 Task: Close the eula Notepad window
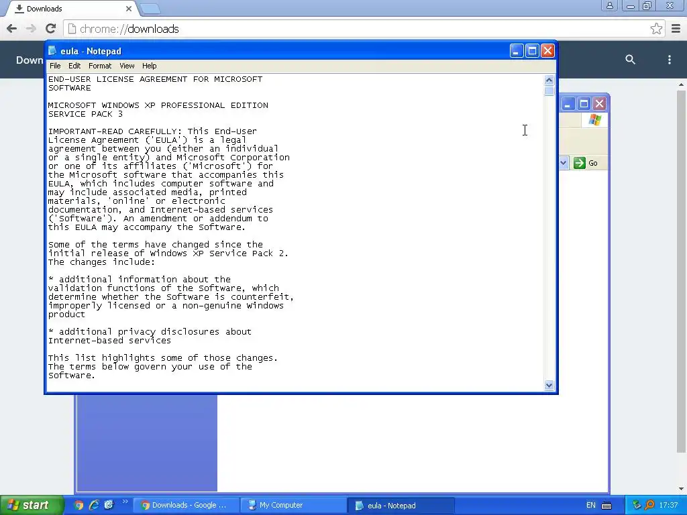(547, 51)
